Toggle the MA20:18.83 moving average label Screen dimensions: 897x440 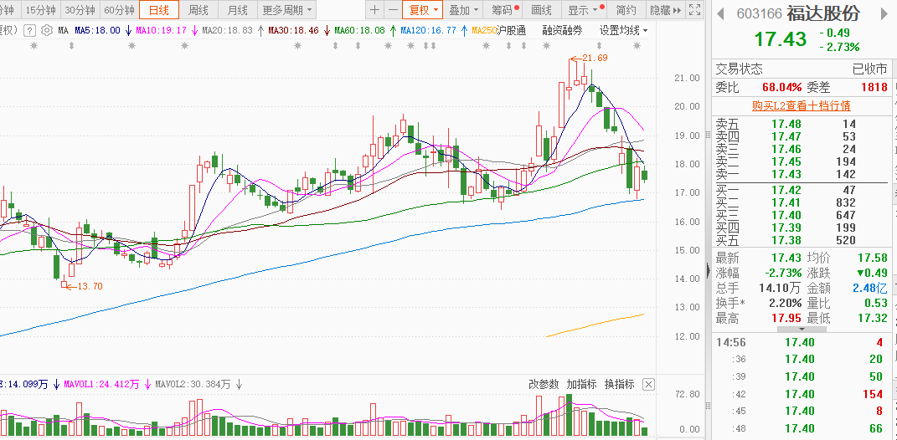coord(227,30)
